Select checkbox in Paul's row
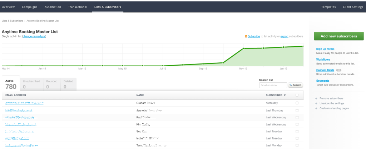 pyautogui.click(x=297, y=117)
